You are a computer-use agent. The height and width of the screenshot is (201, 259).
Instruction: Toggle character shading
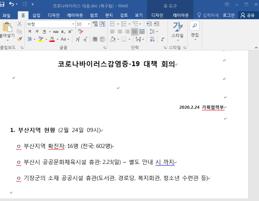(x=95, y=39)
